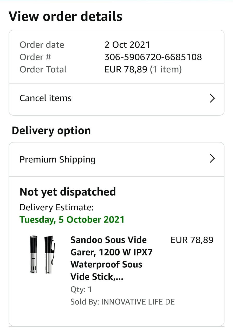
Task: Click the Delivery option section heading
Action: tap(51, 130)
